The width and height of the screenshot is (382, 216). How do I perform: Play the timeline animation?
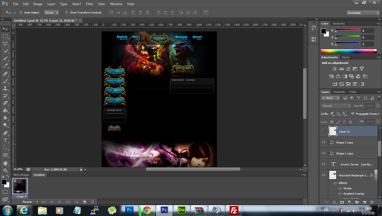(x=60, y=202)
